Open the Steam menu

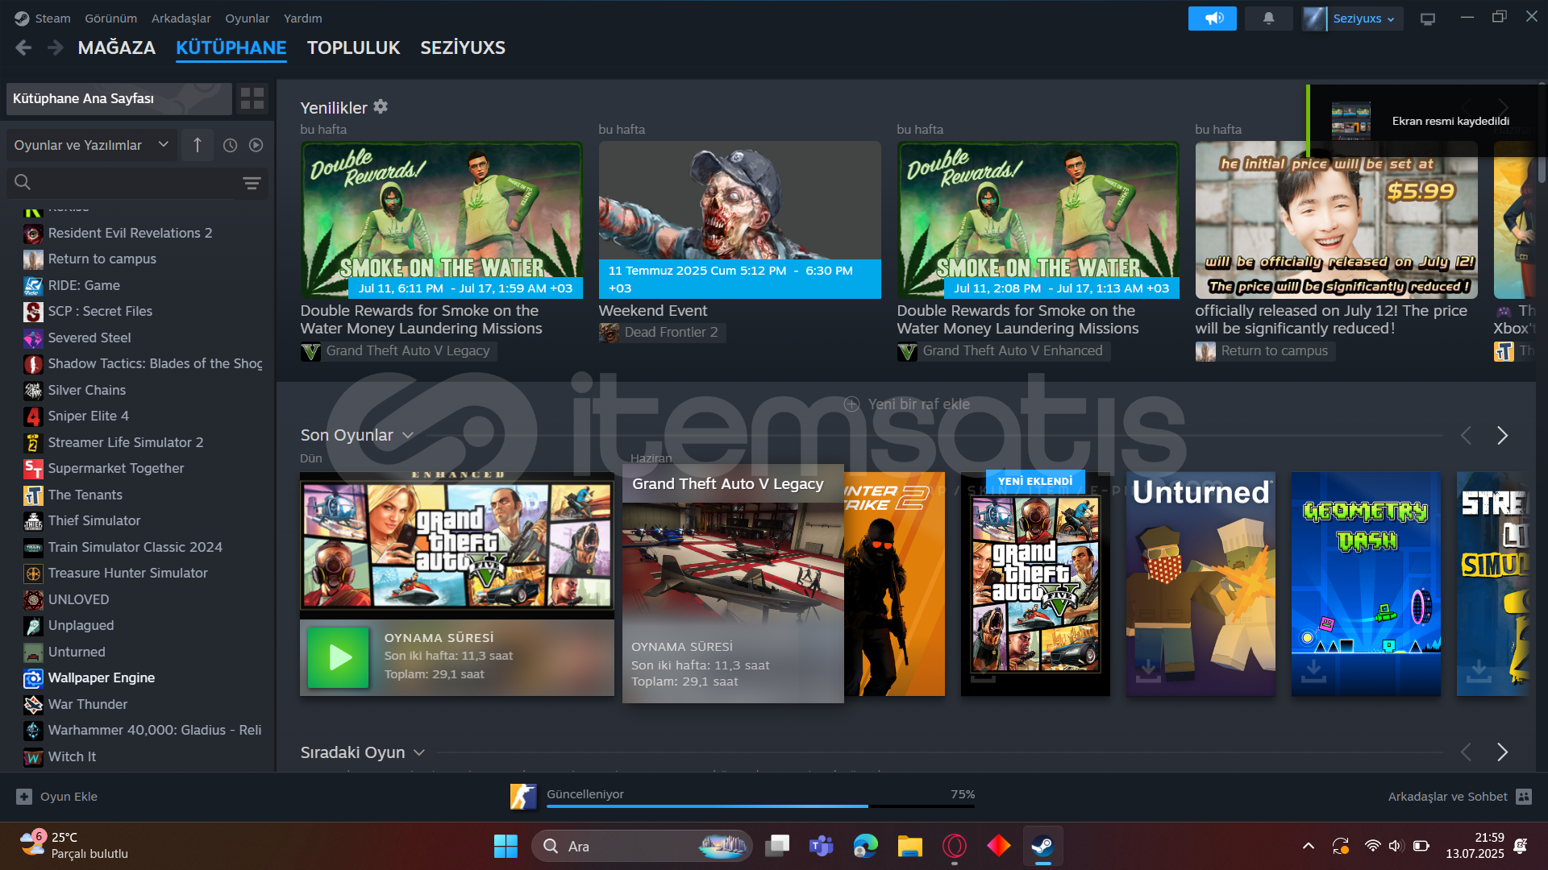point(52,18)
